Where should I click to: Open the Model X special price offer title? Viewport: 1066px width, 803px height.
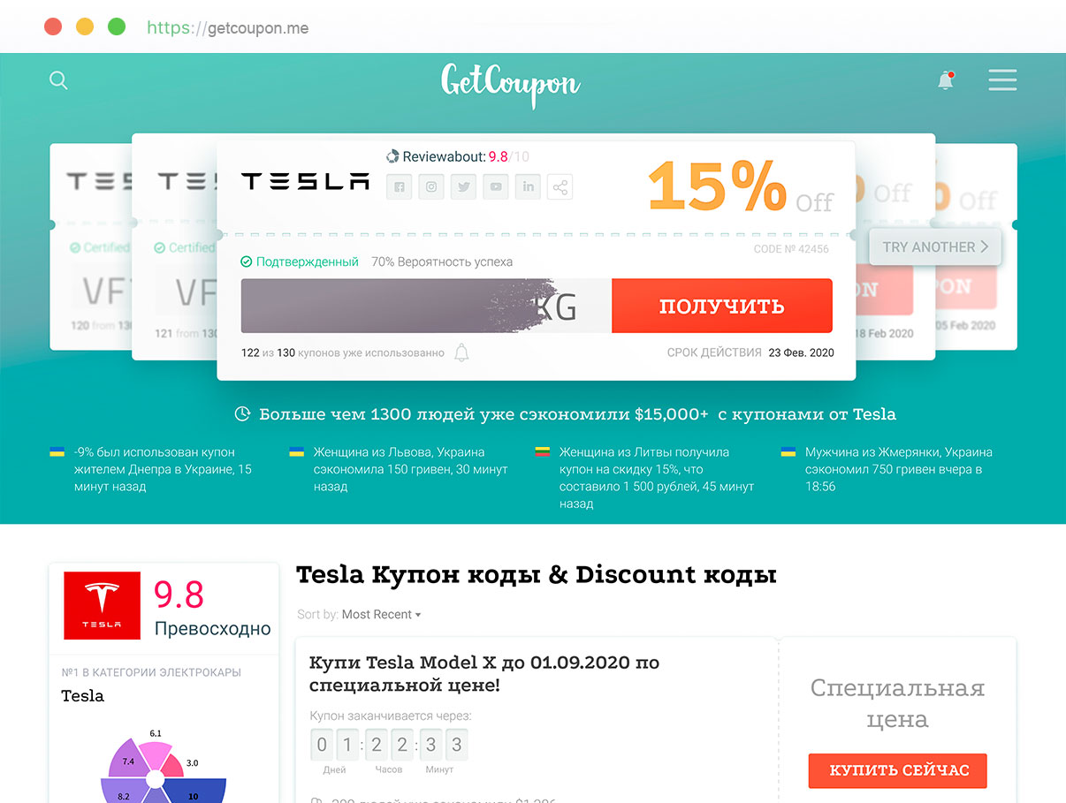[x=484, y=673]
